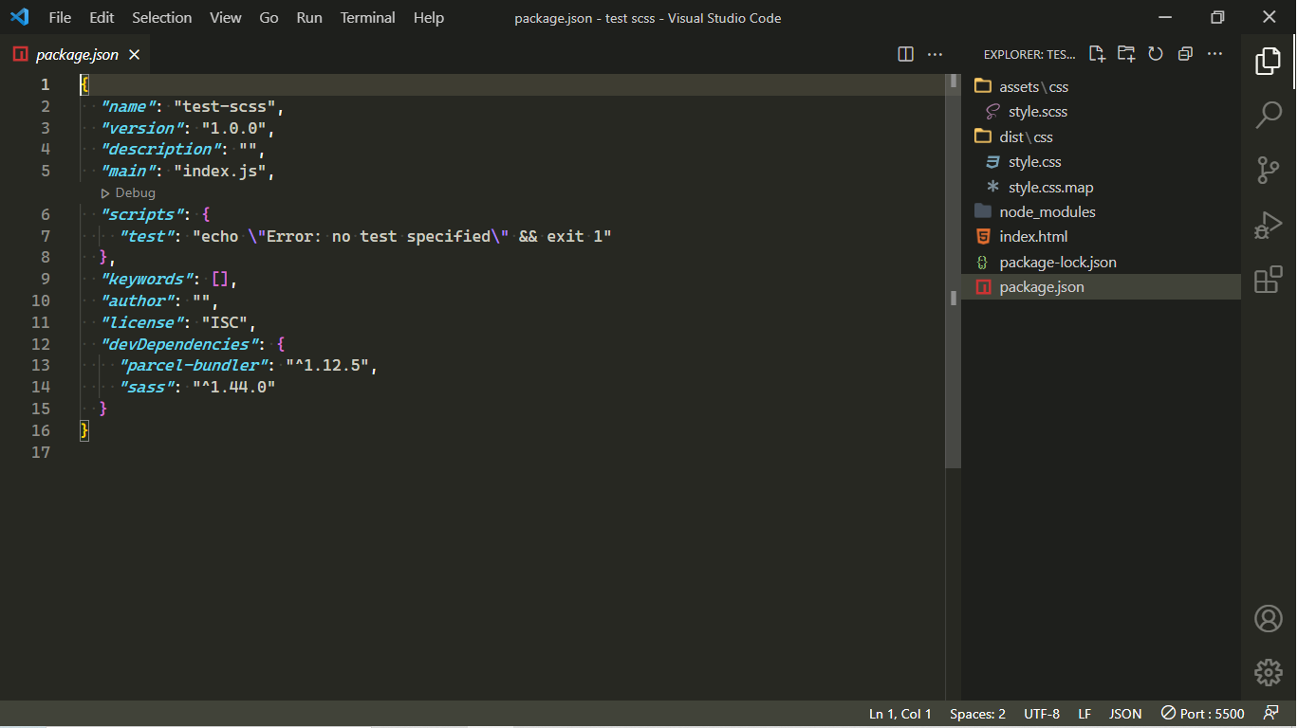Open style.scss in the Explorer
This screenshot has height=728, width=1298.
point(1101,112)
